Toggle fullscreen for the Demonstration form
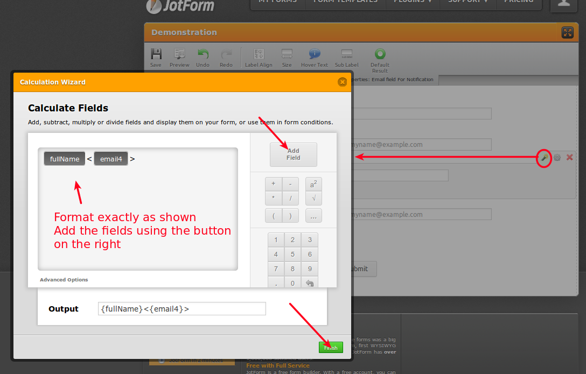The width and height of the screenshot is (586, 374). [567, 32]
